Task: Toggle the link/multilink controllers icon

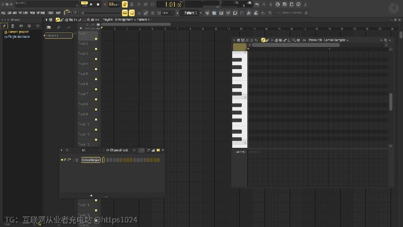Action: coord(146,13)
